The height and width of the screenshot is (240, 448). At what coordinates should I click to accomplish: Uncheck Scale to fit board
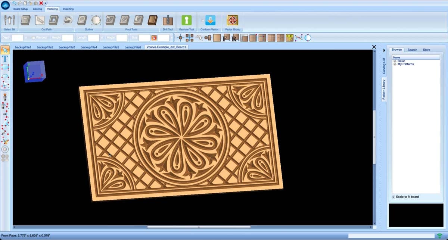(393, 197)
